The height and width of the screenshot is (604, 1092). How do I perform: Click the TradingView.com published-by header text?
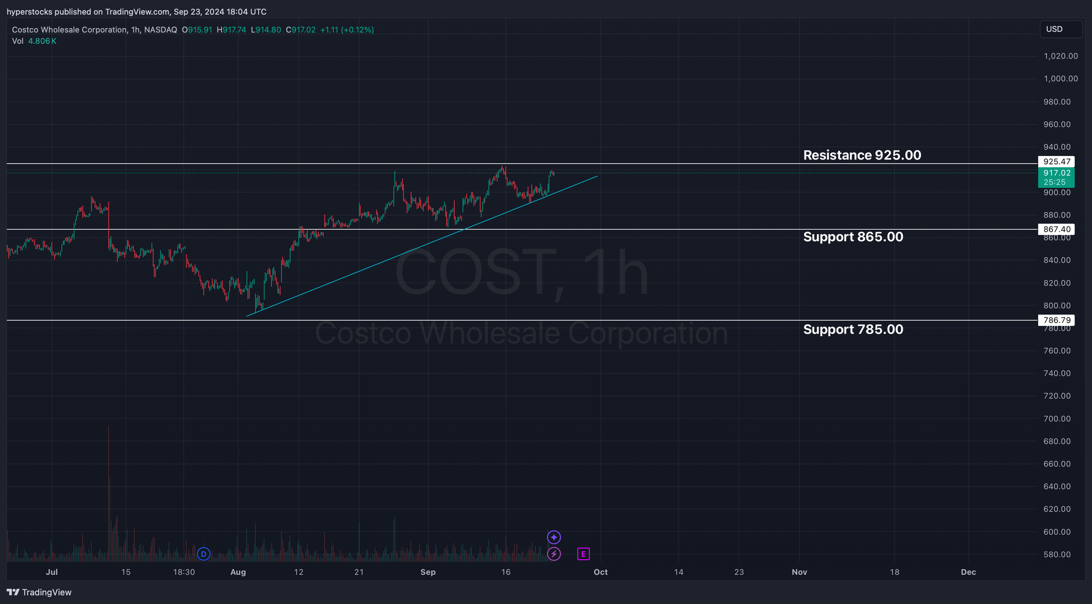(136, 12)
